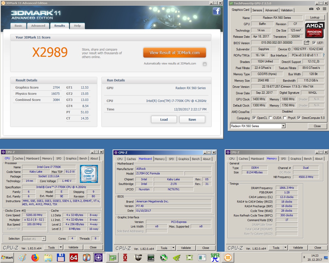Click the thermometer taskbar icon
The image size is (329, 263).
(x=87, y=257)
